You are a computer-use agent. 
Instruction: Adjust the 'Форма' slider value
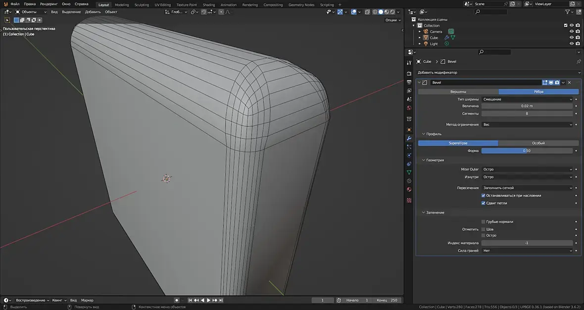[527, 151]
